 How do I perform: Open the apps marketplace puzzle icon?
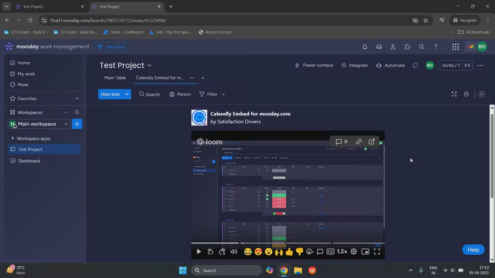pyautogui.click(x=407, y=47)
